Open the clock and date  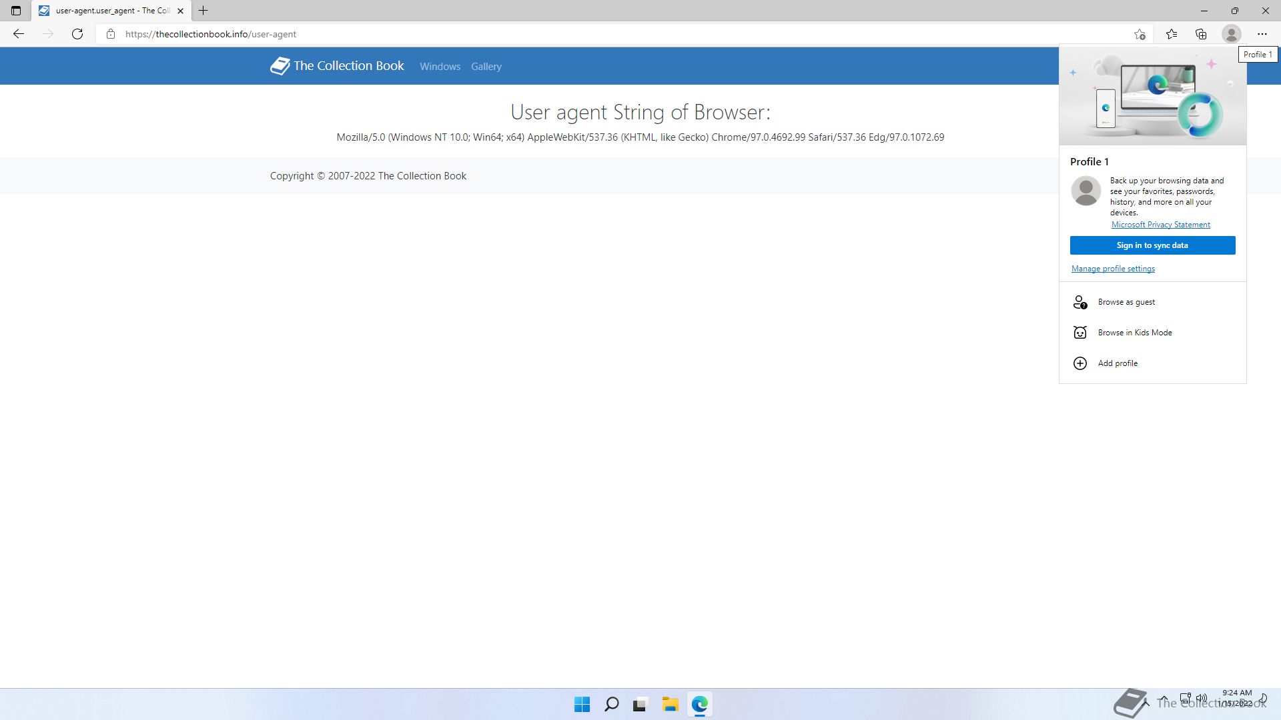pos(1236,698)
